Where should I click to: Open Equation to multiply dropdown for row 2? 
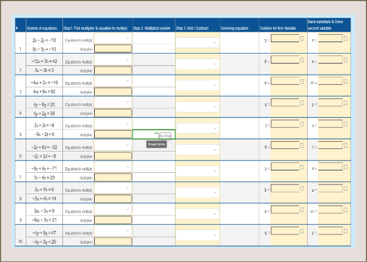[113, 60]
